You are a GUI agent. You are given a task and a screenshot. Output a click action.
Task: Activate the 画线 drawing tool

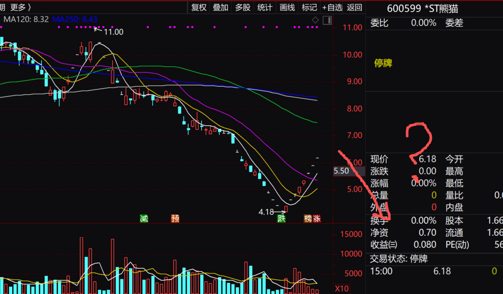click(287, 7)
